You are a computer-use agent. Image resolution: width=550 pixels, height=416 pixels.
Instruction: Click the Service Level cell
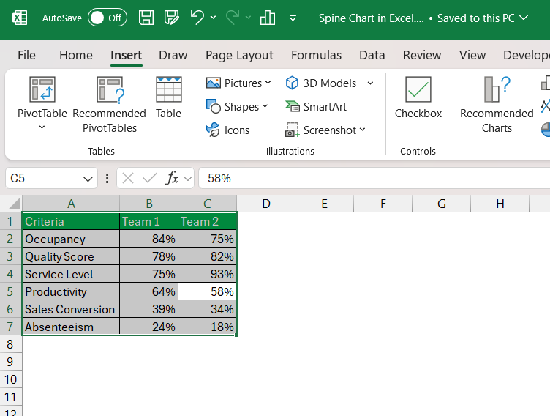71,274
